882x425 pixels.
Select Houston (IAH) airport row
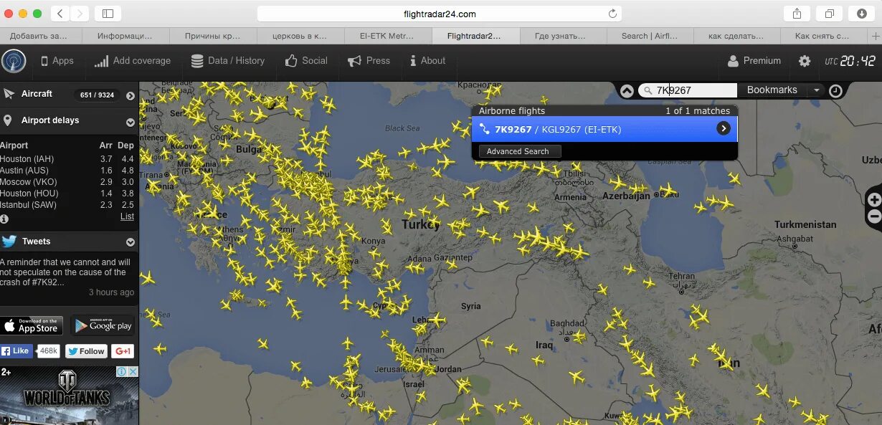(67, 159)
